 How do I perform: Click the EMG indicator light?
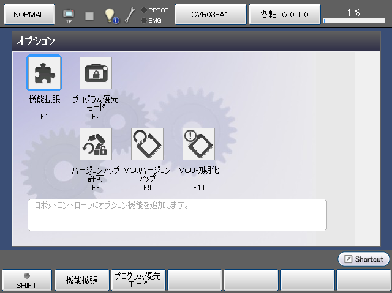point(143,20)
